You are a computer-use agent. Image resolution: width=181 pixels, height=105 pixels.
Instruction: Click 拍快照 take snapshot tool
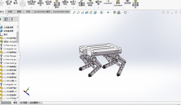click(127, 2)
